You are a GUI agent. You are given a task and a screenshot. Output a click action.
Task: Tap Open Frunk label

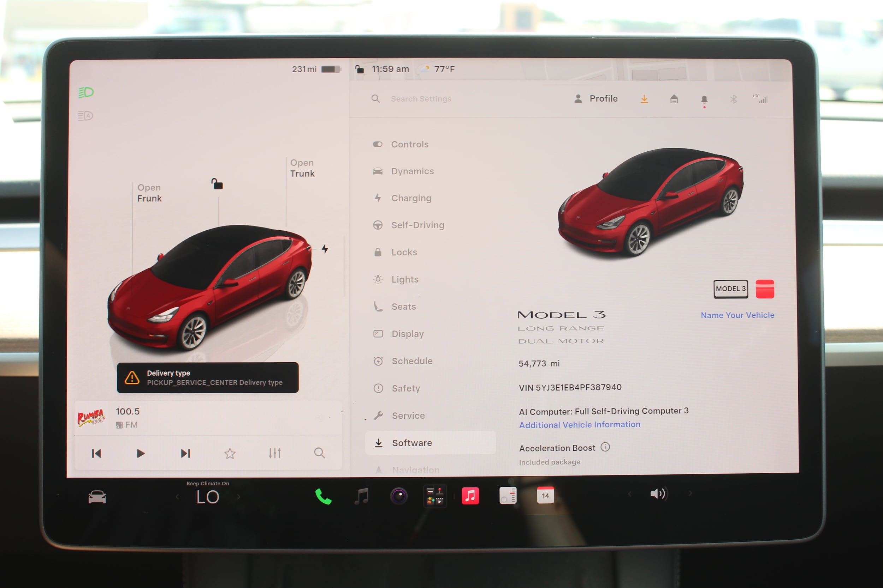click(x=149, y=193)
